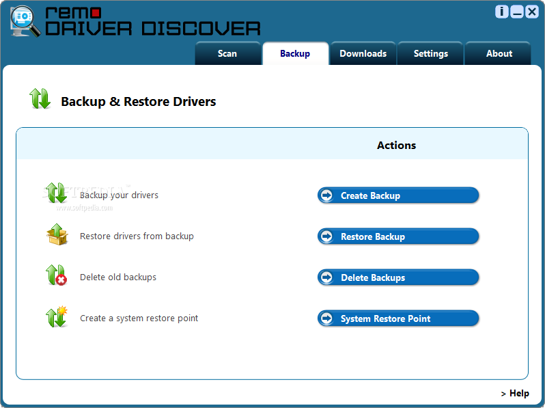Click the box icon beside Restore drivers from backup
This screenshot has height=408, width=545.
[57, 234]
